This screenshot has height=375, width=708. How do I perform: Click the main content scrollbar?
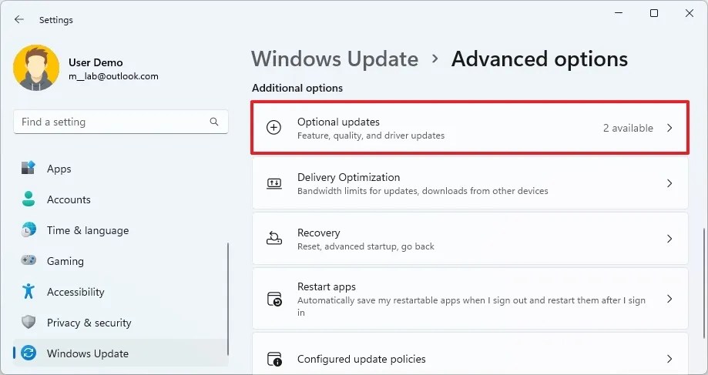(x=703, y=283)
